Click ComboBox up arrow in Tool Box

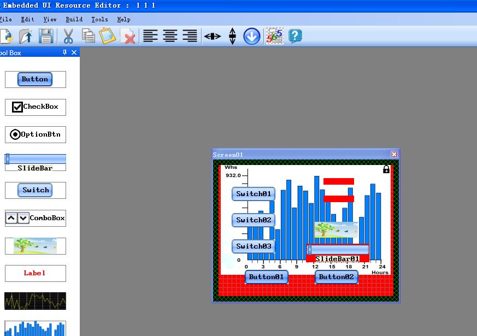click(x=11, y=218)
